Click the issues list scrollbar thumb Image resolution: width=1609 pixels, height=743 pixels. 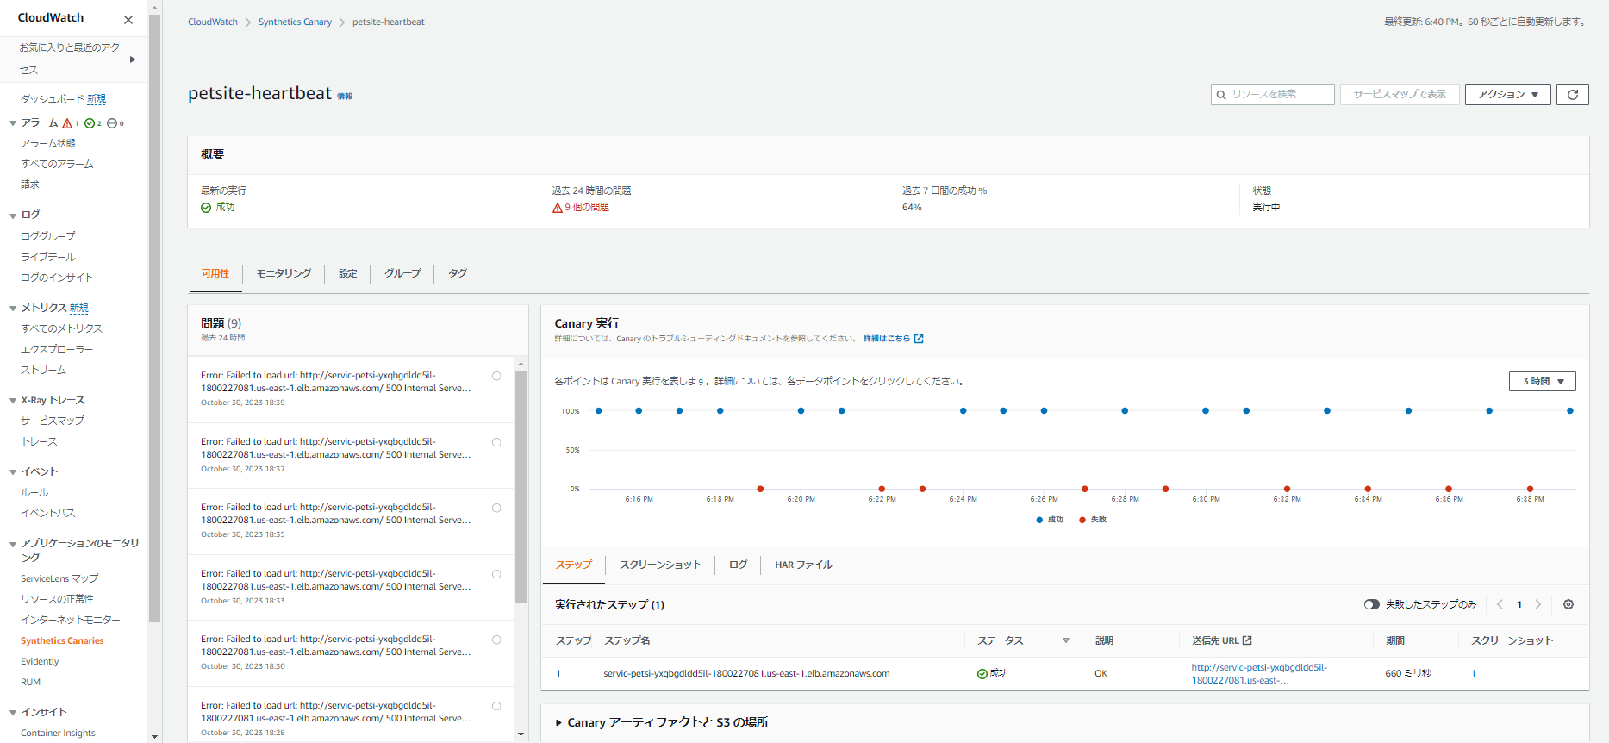coord(521,486)
